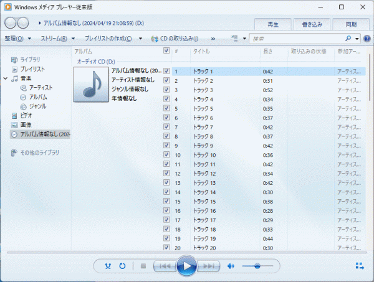Uncheck track 2 checkbox
Viewport: 374px width, 282px height.
166,80
